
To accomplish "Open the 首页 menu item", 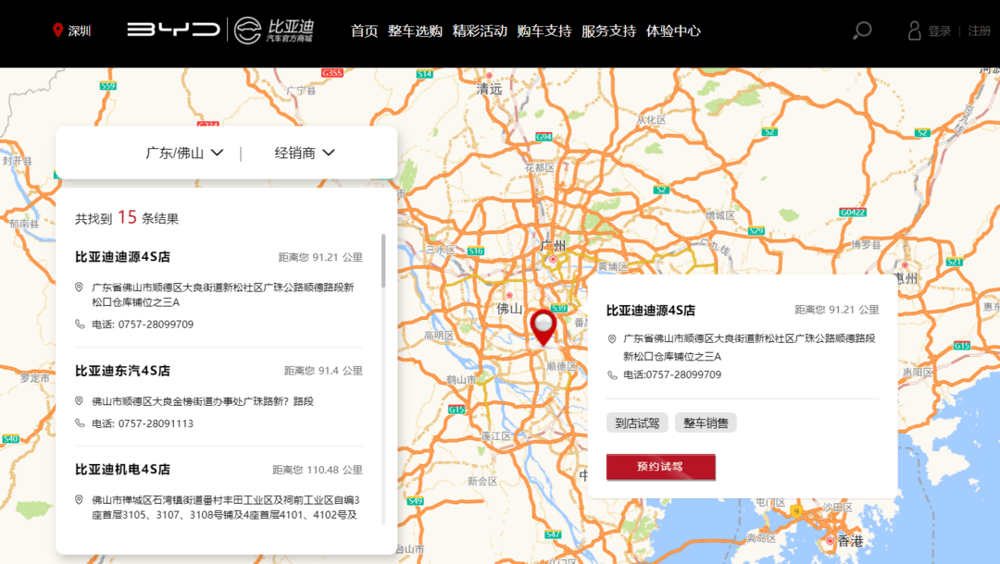I will pos(364,31).
